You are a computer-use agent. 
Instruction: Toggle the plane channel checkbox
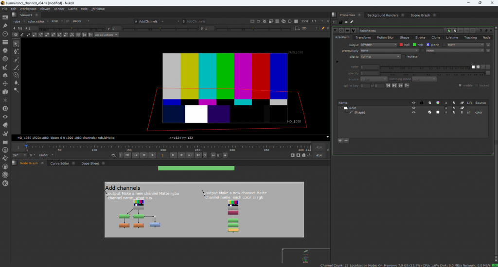pyautogui.click(x=428, y=45)
